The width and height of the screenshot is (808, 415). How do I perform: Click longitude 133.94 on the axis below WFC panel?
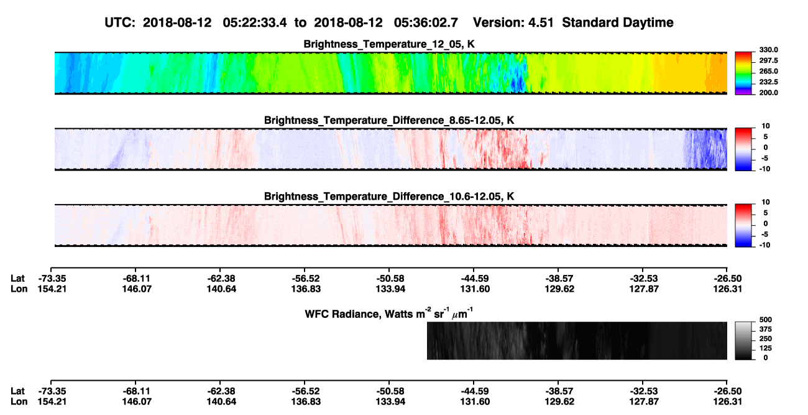coord(389,401)
